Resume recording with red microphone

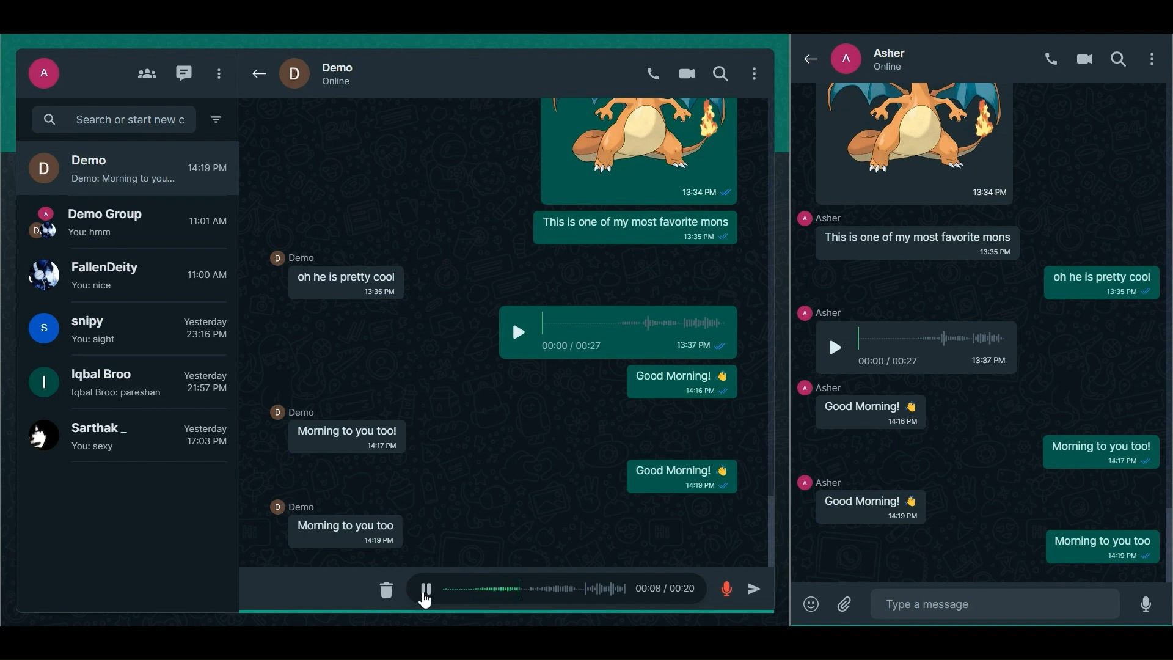click(726, 589)
